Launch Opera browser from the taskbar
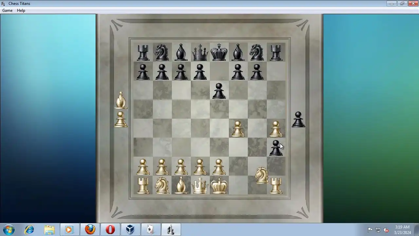The width and height of the screenshot is (419, 236). tap(110, 229)
